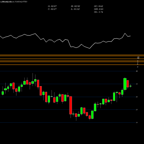Screen dimensions: 144x144
Task: Click the '36' price axis label
Action: click(x=137, y=71)
